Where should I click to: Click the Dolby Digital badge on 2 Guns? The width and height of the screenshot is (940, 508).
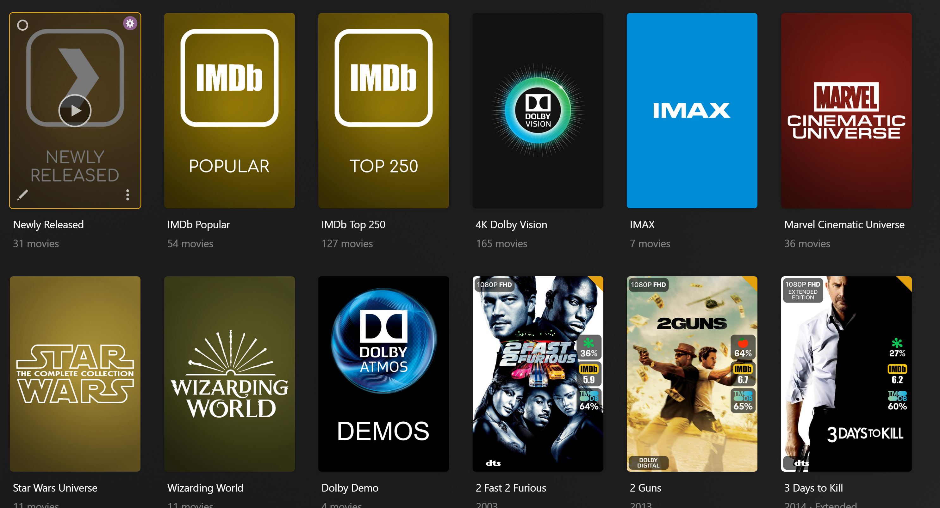(648, 463)
